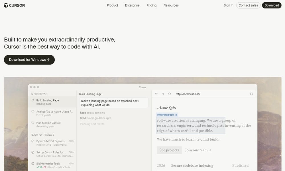
Task: Open the Enterprise menu
Action: coord(132,5)
